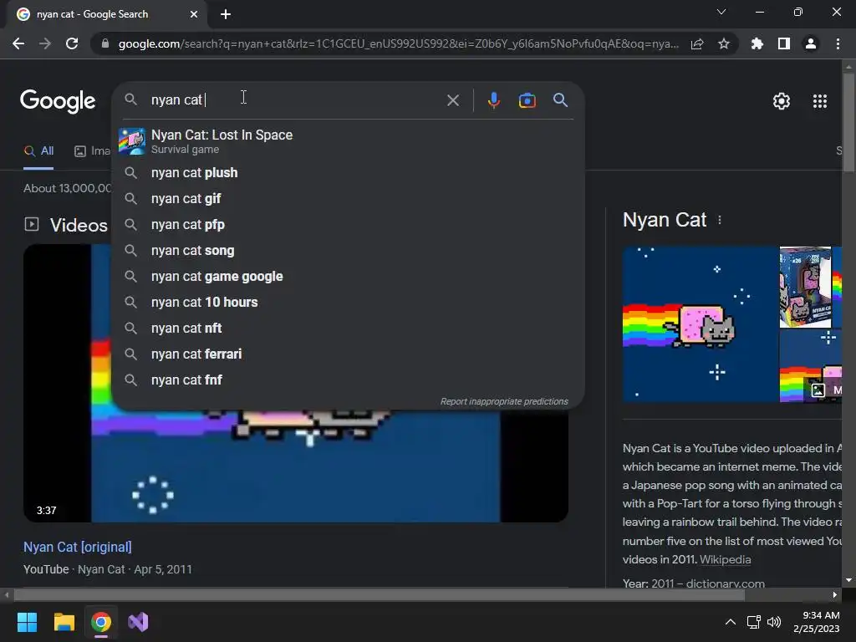The image size is (856, 642).
Task: Open the new tab plus button
Action: (x=226, y=14)
